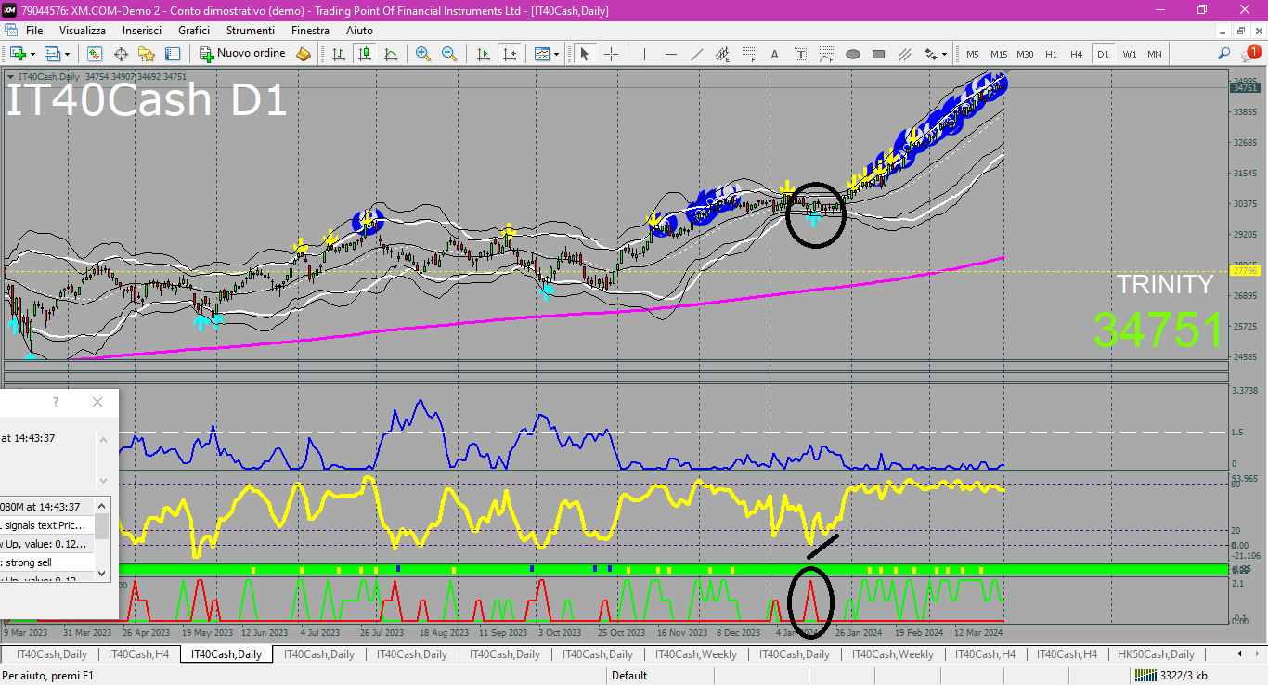Switch timeframe to M15

998,54
